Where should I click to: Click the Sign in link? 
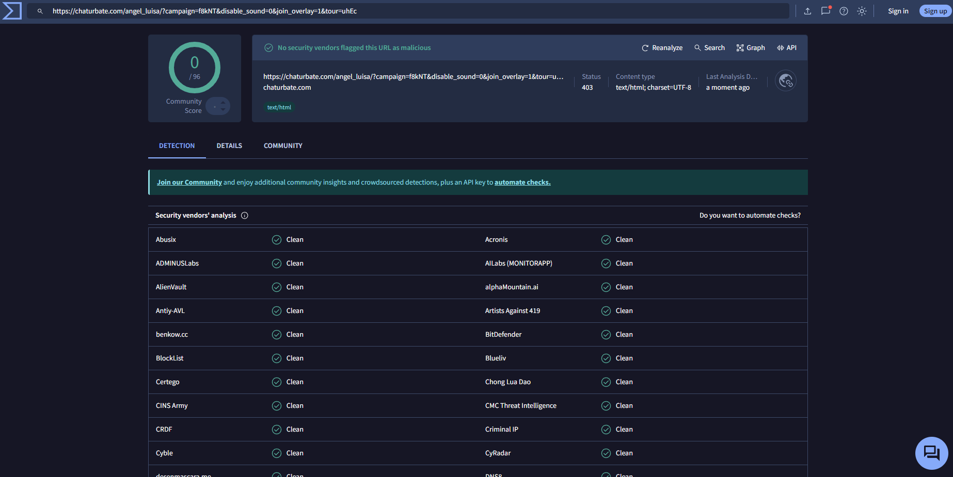click(x=898, y=11)
